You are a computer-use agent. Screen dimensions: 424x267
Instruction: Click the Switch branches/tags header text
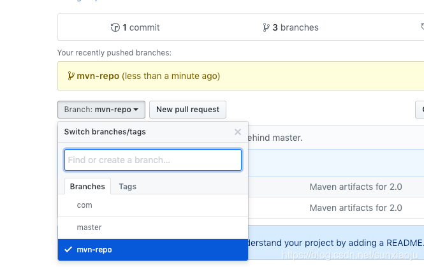click(105, 132)
